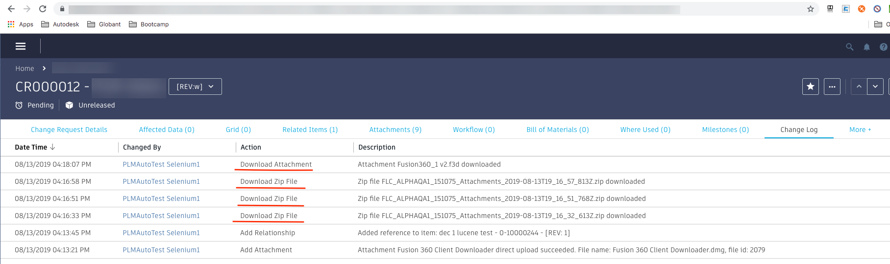Open PLMAutoTest Selenium1 link in 04:16:58 row
Image resolution: width=890 pixels, height=264 pixels.
pyautogui.click(x=161, y=181)
